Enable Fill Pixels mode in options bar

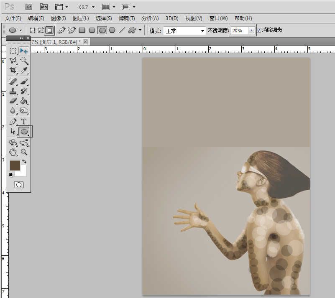pyautogui.click(x=50, y=31)
